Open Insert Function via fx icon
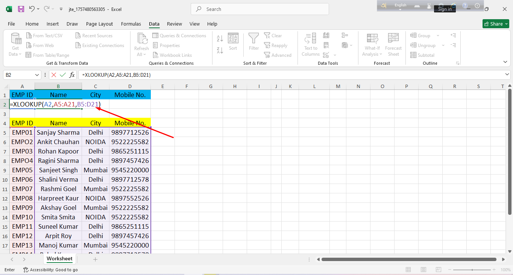Screen dimensions: 513x275 click(x=71, y=75)
